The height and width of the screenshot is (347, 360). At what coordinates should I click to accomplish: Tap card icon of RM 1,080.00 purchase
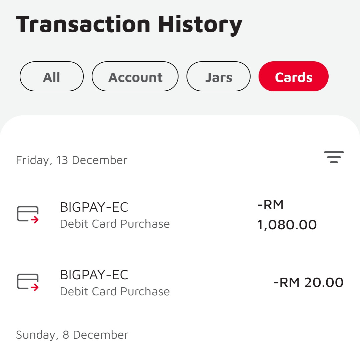28,214
